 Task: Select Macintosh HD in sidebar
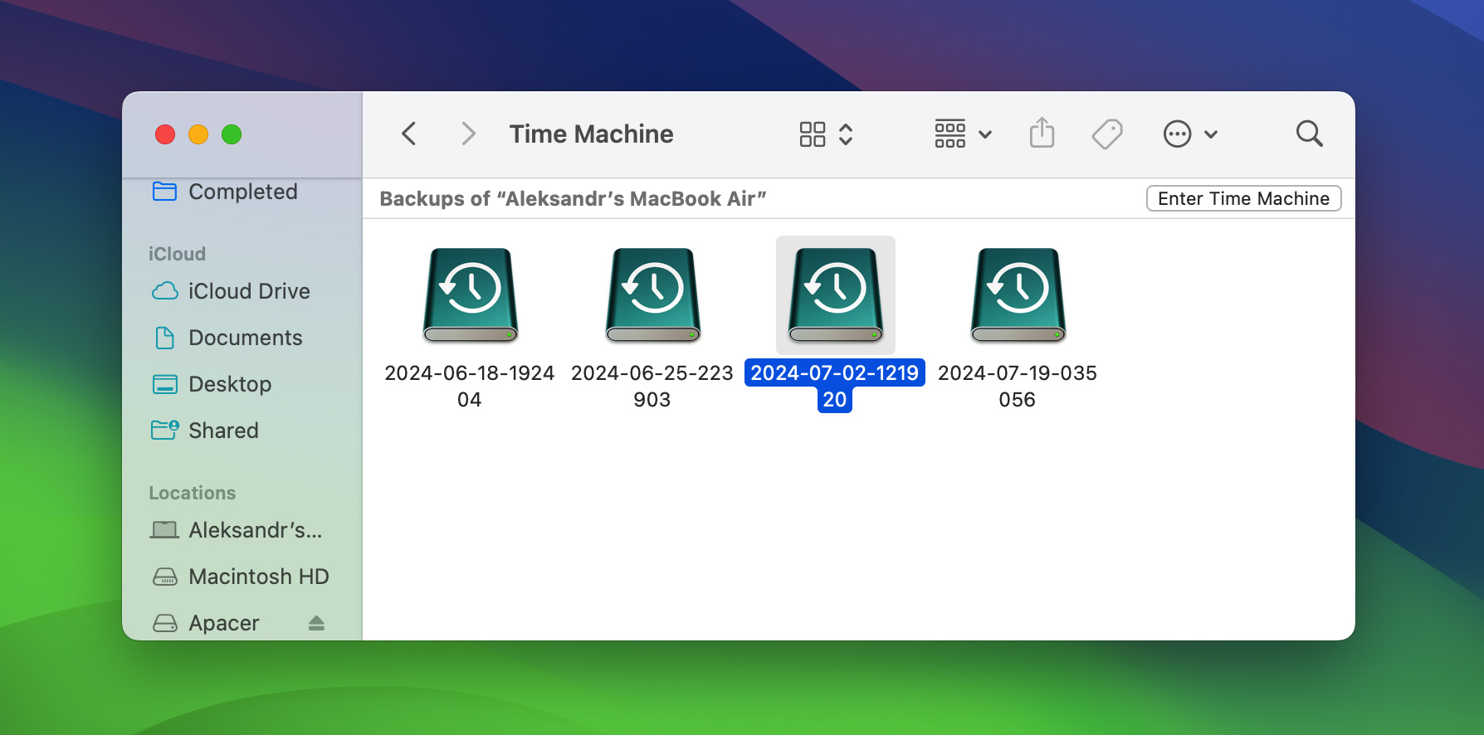coord(242,577)
